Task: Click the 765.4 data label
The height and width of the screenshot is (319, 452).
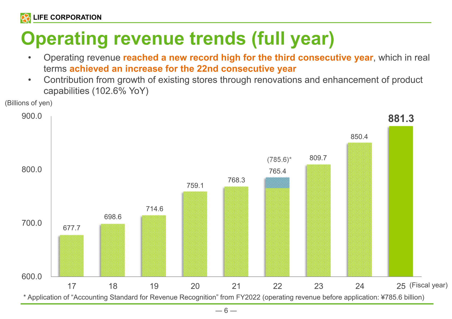Action: click(278, 171)
